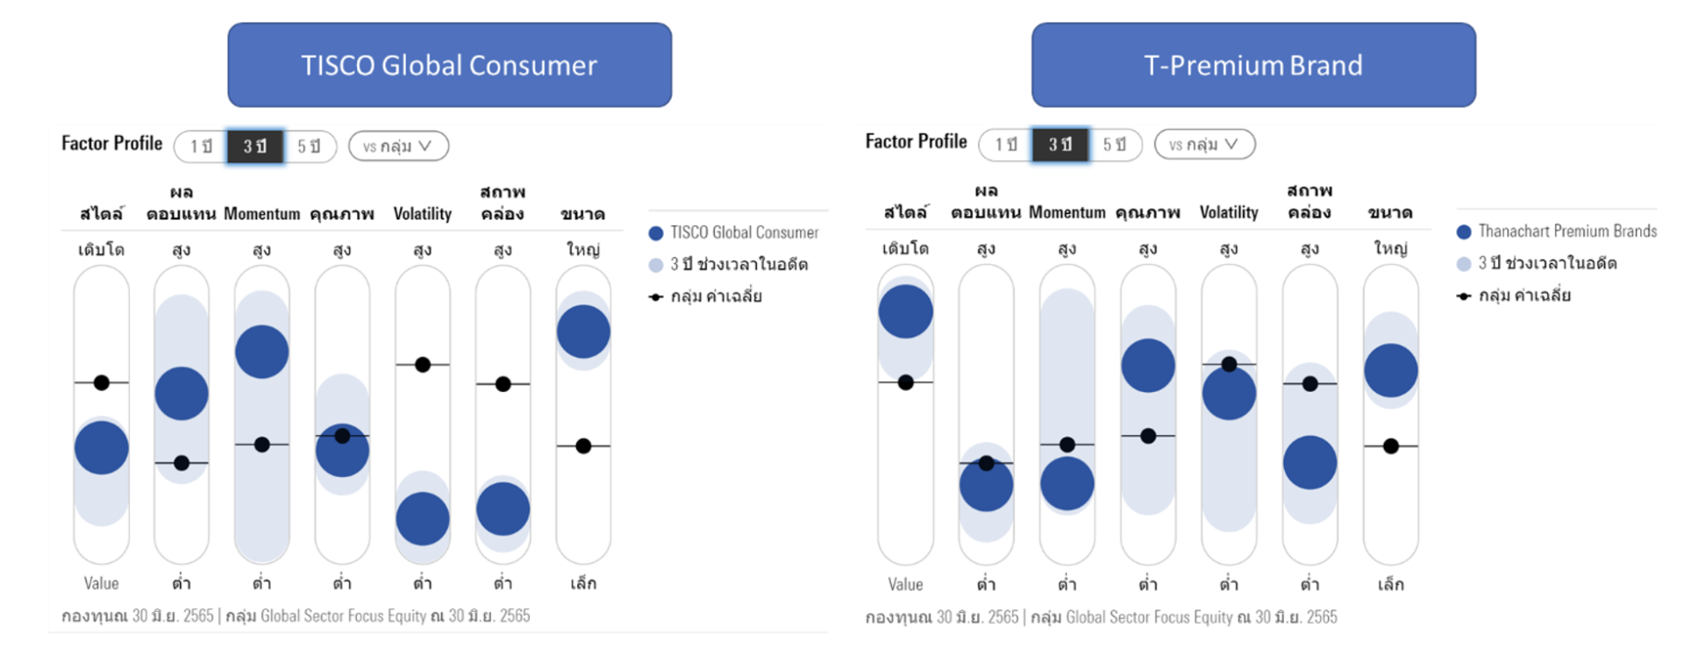Click TISCO fund dot in Volatility column
Viewport: 1684px width, 655px height.
point(423,519)
